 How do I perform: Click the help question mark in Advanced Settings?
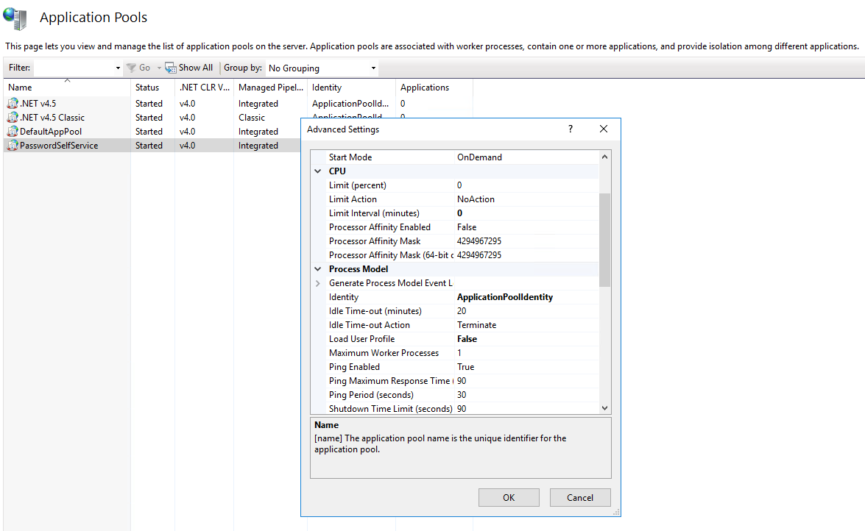click(x=570, y=129)
